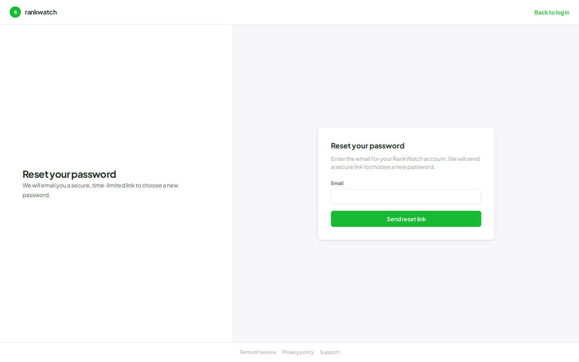Click the RankWatch account instruction text in card
Screen dimensions: 579x362
tap(405, 163)
